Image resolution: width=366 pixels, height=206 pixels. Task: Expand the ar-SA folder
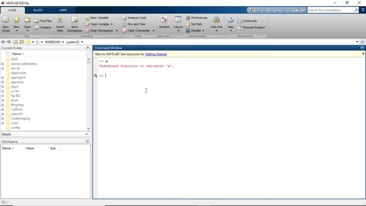tap(2, 91)
